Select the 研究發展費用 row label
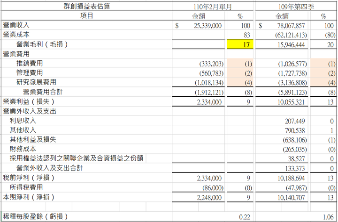Image resolution: width=338 pixels, height=222 pixels. (36, 82)
